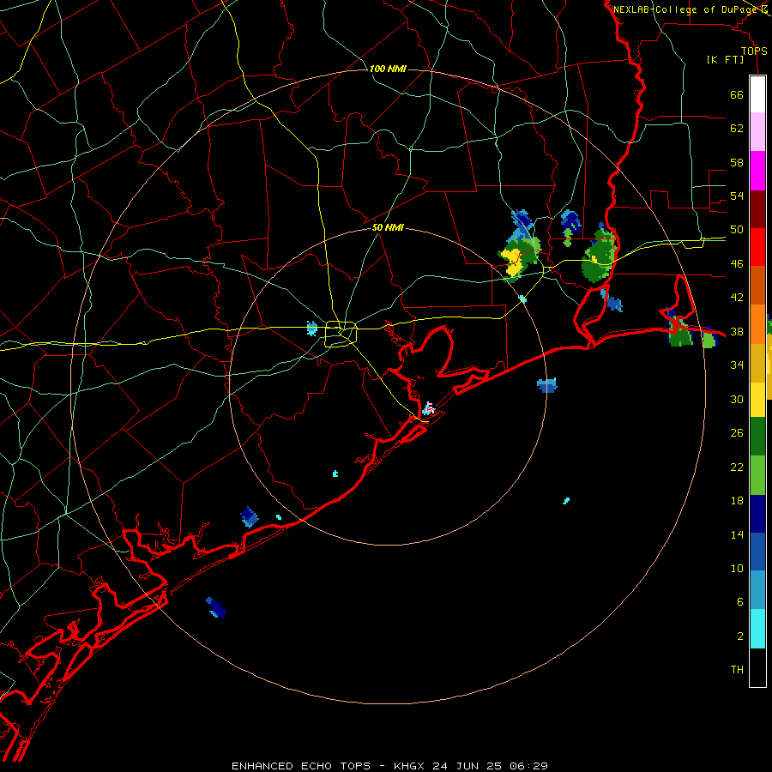The image size is (772, 772).
Task: Click the yellow echo top storm cell
Action: click(512, 262)
